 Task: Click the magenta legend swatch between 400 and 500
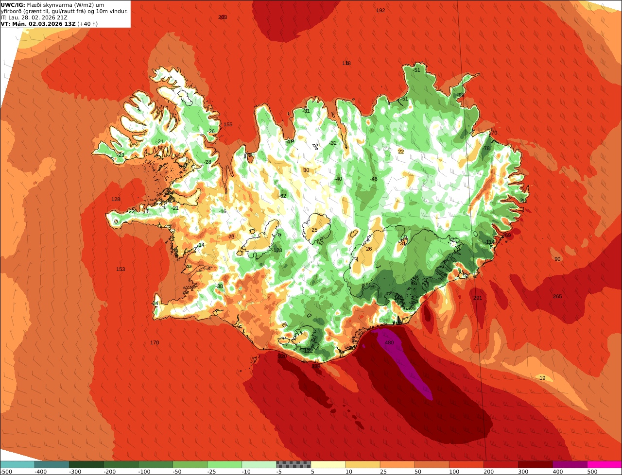pyautogui.click(x=570, y=464)
